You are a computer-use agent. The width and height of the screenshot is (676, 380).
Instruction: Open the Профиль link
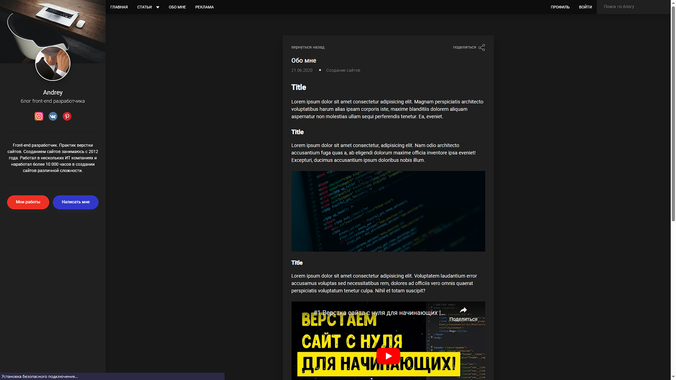560,7
